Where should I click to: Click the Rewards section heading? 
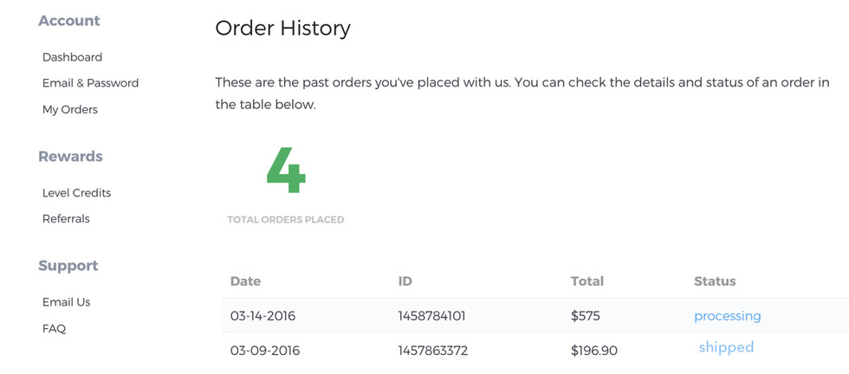pyautogui.click(x=70, y=157)
